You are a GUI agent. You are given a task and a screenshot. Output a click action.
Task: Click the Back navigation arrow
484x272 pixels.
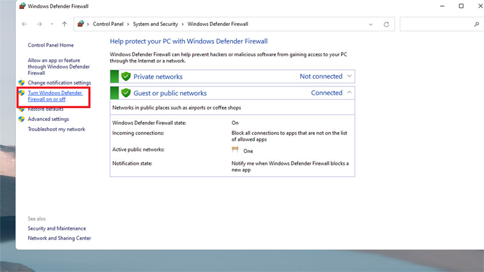tap(24, 24)
